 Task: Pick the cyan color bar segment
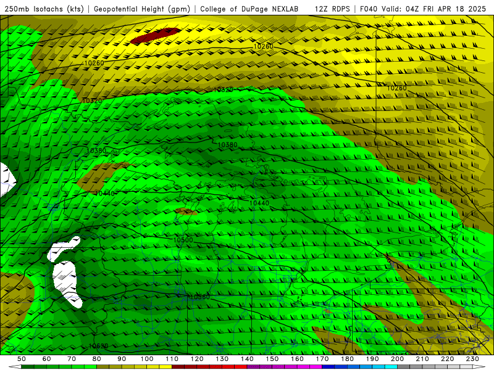pyautogui.click(x=391, y=367)
